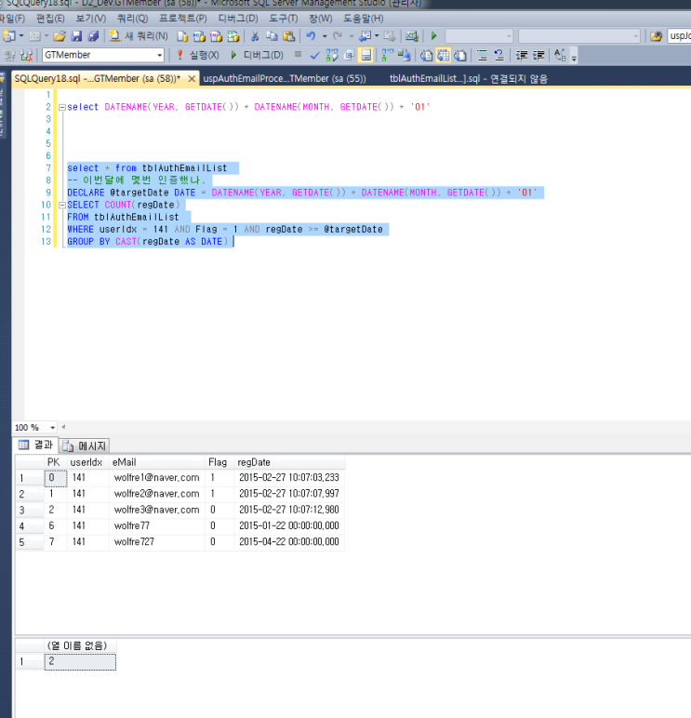Save the current query with the disk icon
This screenshot has width=691, height=718.
[x=76, y=35]
